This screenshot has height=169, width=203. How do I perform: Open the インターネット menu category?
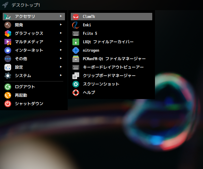34,50
